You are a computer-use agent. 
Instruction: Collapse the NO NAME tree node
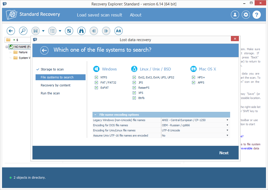(7, 47)
